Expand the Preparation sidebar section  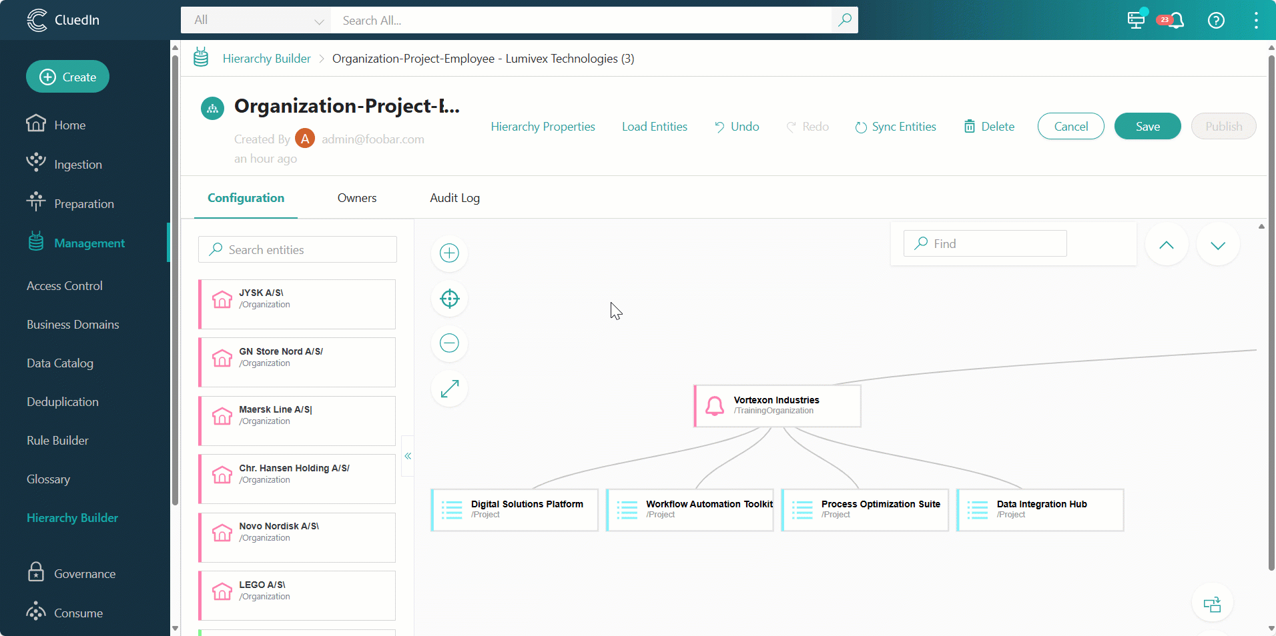coord(85,203)
